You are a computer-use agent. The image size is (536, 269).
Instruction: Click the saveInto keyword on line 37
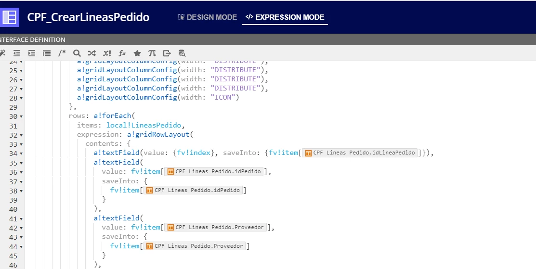(x=118, y=181)
